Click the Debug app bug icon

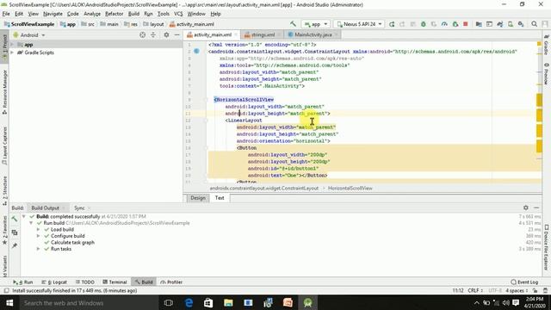[x=423, y=24]
